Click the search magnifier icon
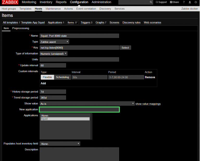 [x=151, y=2]
